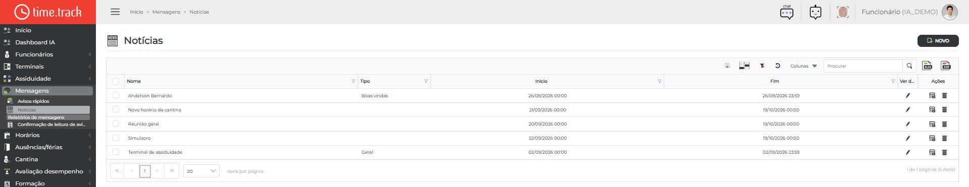Clear filters with the filter-remove icon
969x187 pixels.
click(x=763, y=66)
